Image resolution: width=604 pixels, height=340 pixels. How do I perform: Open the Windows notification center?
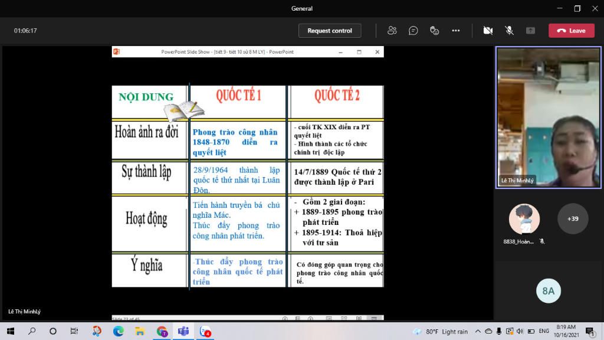point(590,331)
